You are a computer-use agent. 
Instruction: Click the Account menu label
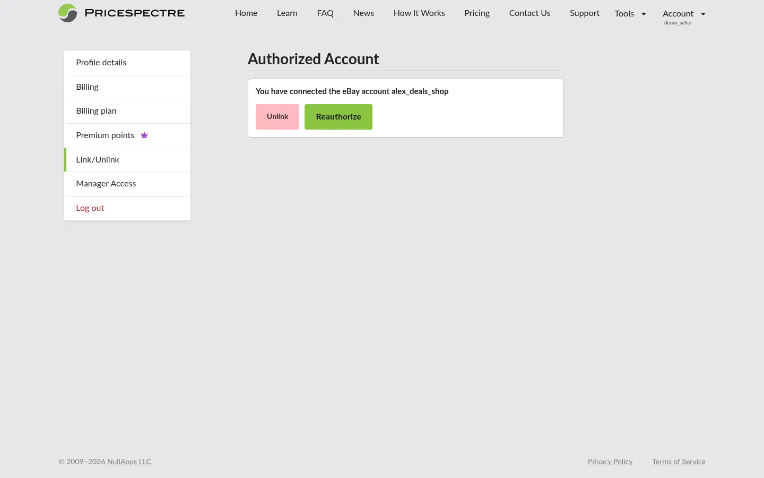[678, 14]
